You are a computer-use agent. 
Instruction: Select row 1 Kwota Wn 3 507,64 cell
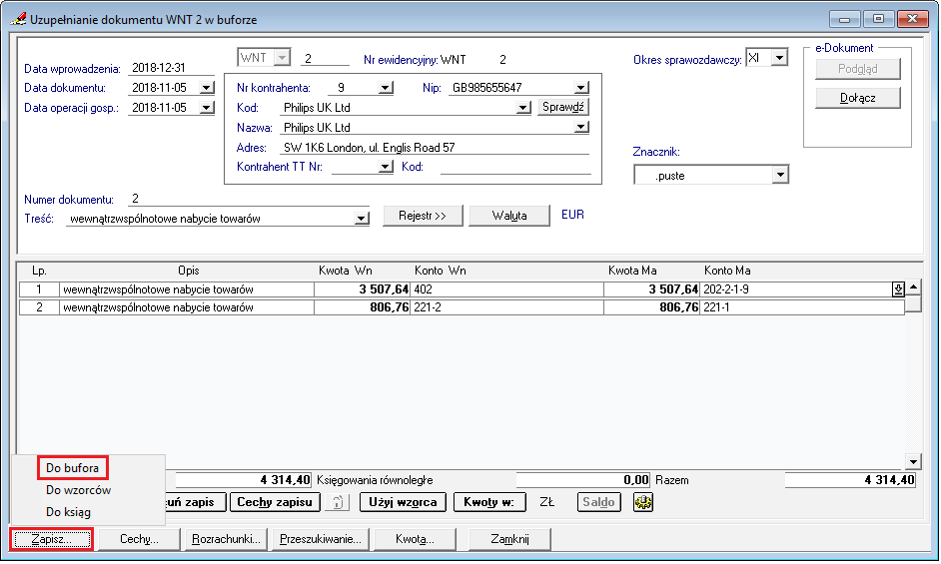click(x=363, y=289)
